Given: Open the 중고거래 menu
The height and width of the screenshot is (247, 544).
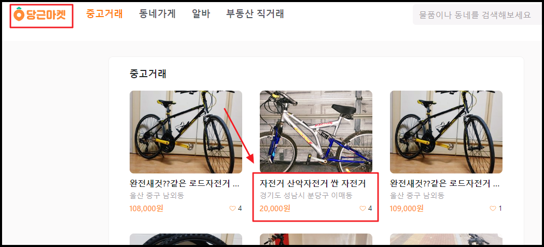Looking at the screenshot, I should (x=104, y=14).
